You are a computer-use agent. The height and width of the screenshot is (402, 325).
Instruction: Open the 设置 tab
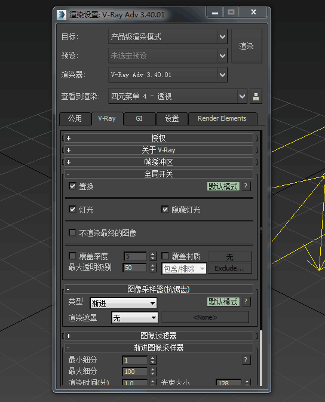(x=171, y=118)
